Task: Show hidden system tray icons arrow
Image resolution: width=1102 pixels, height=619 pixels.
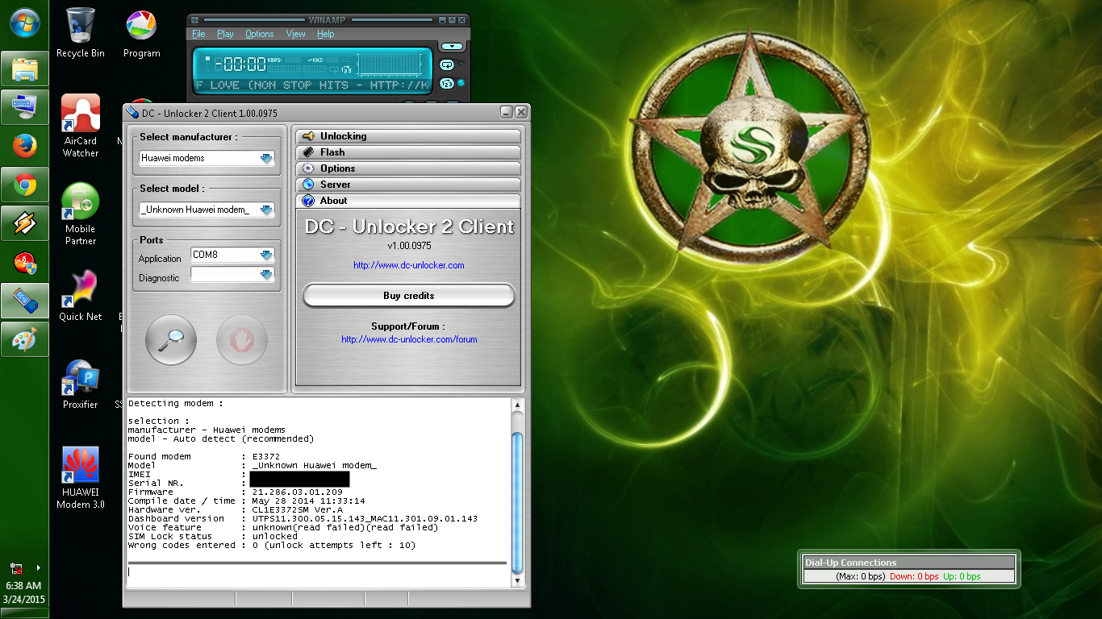Action: pos(38,568)
